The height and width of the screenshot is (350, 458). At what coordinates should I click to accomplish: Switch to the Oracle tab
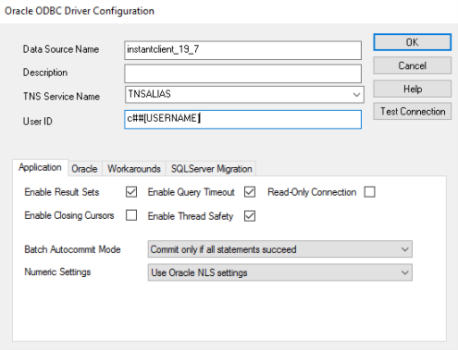click(84, 169)
